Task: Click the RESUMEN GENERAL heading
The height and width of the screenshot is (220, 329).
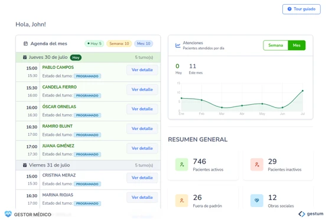Action: (x=198, y=139)
